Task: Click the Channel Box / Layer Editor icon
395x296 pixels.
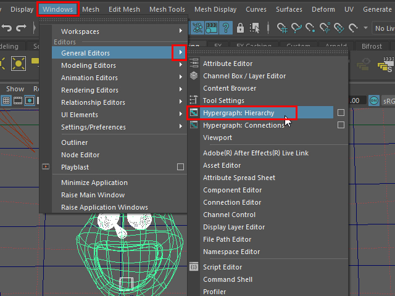Action: point(194,76)
